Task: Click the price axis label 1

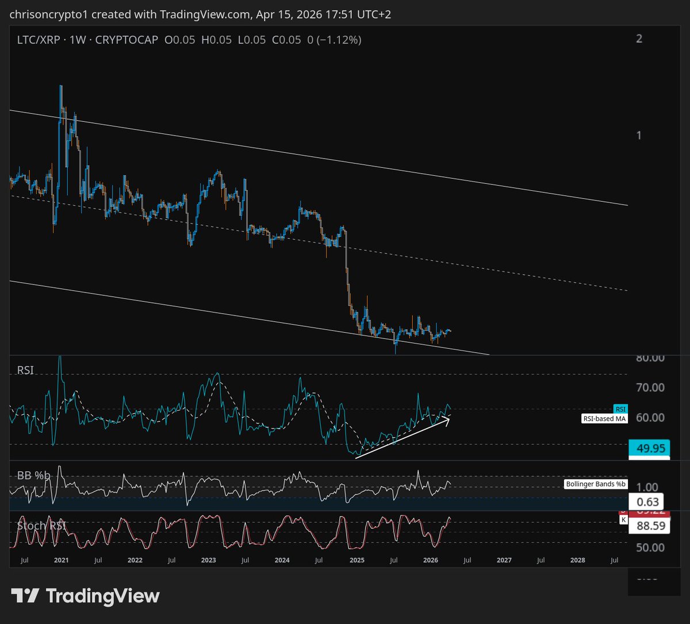Action: tap(639, 135)
